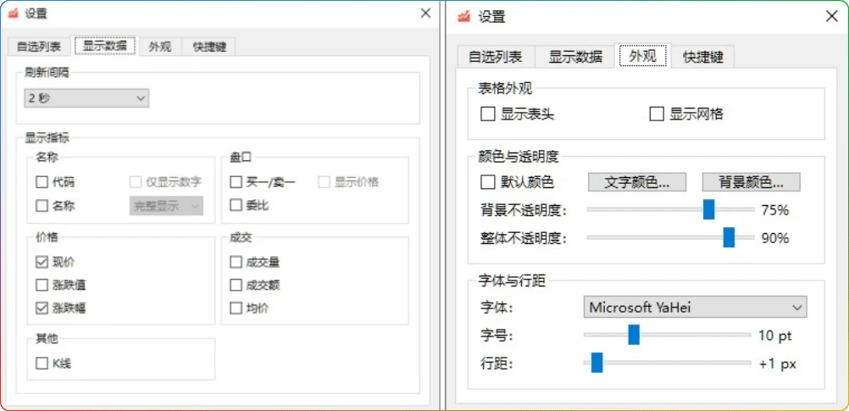Viewport: 849px width, 411px height.
Task: Click the 表格外观 group label
Action: pyautogui.click(x=505, y=88)
